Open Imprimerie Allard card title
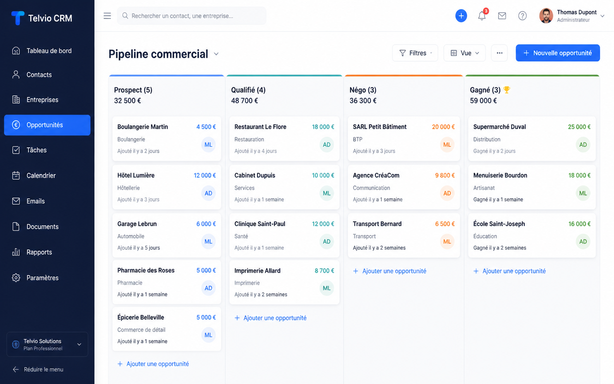 tap(257, 271)
